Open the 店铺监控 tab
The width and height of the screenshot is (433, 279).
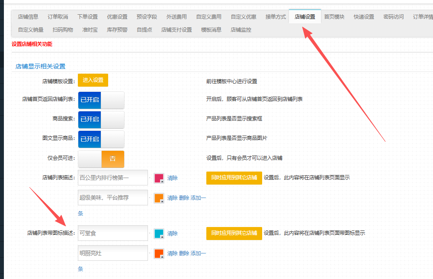(241, 30)
